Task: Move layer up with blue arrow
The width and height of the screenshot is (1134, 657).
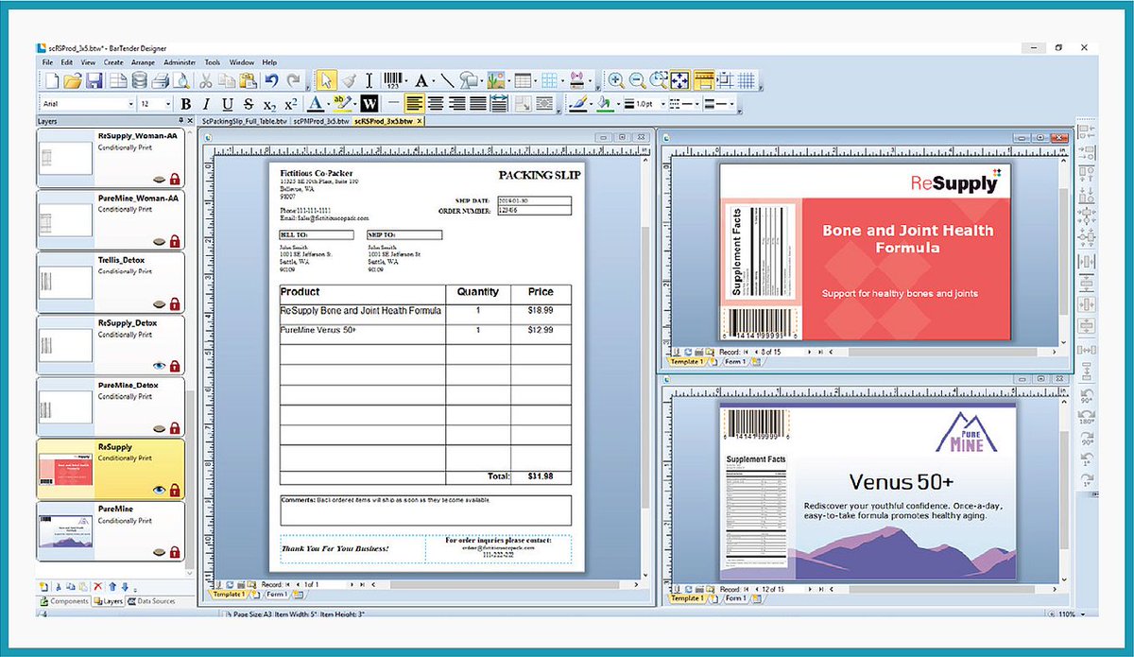Action: coord(112,586)
